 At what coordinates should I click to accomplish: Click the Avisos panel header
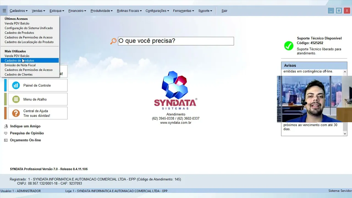pos(314,65)
